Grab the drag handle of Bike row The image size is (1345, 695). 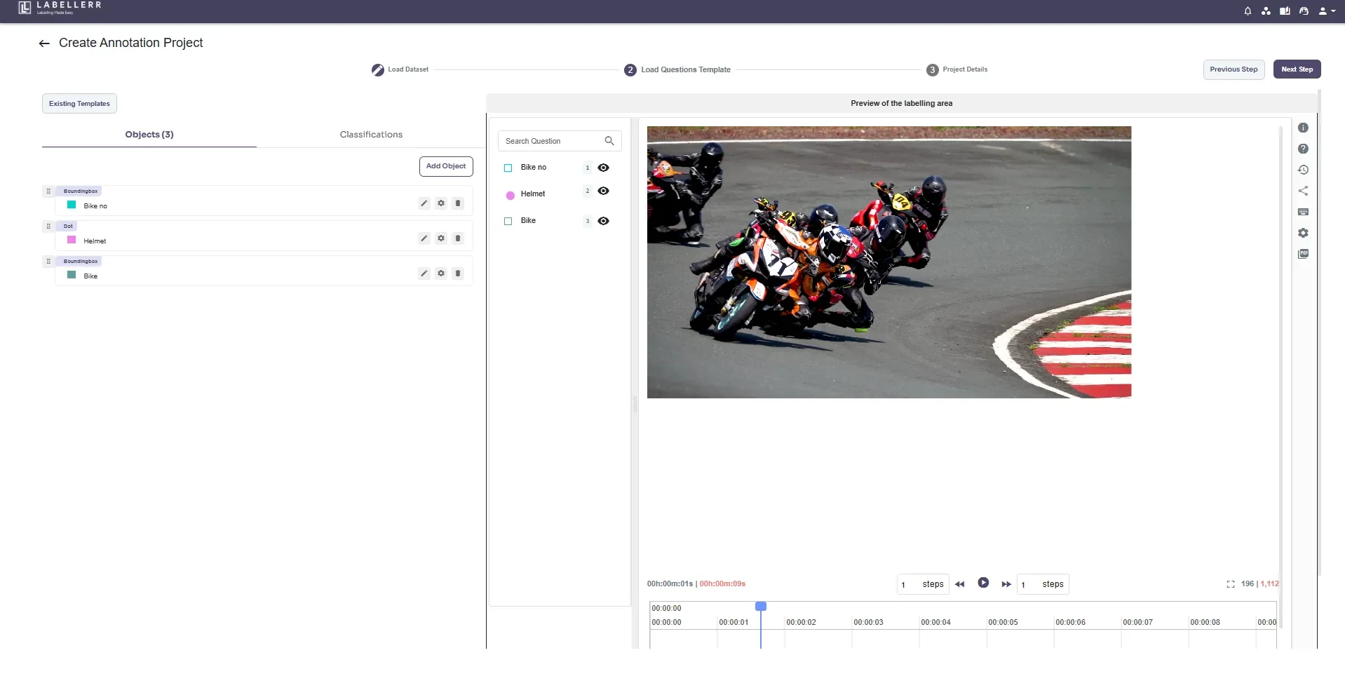click(x=48, y=261)
